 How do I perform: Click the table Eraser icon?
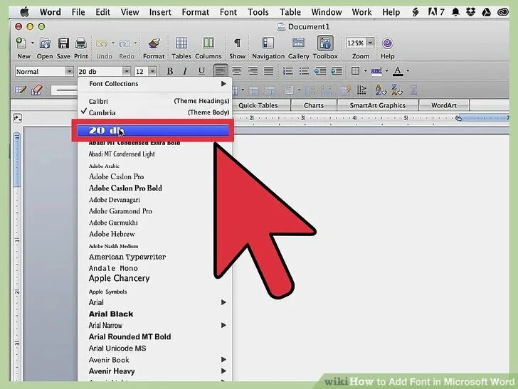pos(37,90)
